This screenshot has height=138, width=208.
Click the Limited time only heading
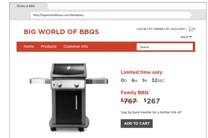[141, 72]
